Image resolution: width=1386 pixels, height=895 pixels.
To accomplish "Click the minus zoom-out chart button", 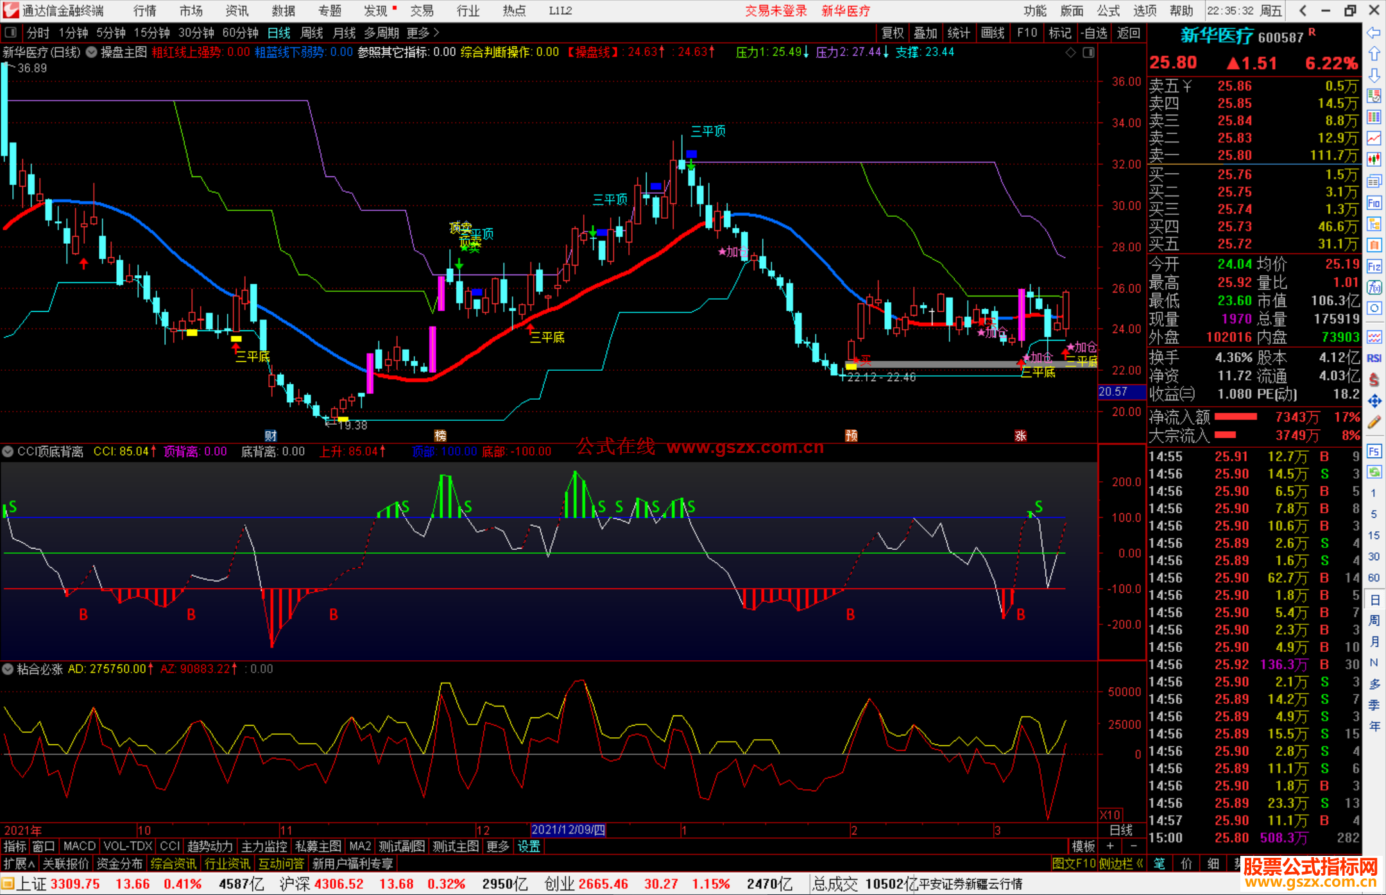I will coord(1133,846).
